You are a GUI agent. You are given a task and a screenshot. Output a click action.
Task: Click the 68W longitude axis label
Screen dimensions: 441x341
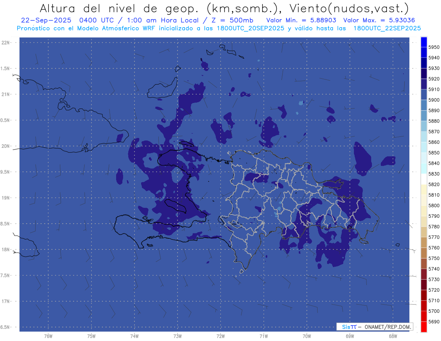click(x=392, y=336)
